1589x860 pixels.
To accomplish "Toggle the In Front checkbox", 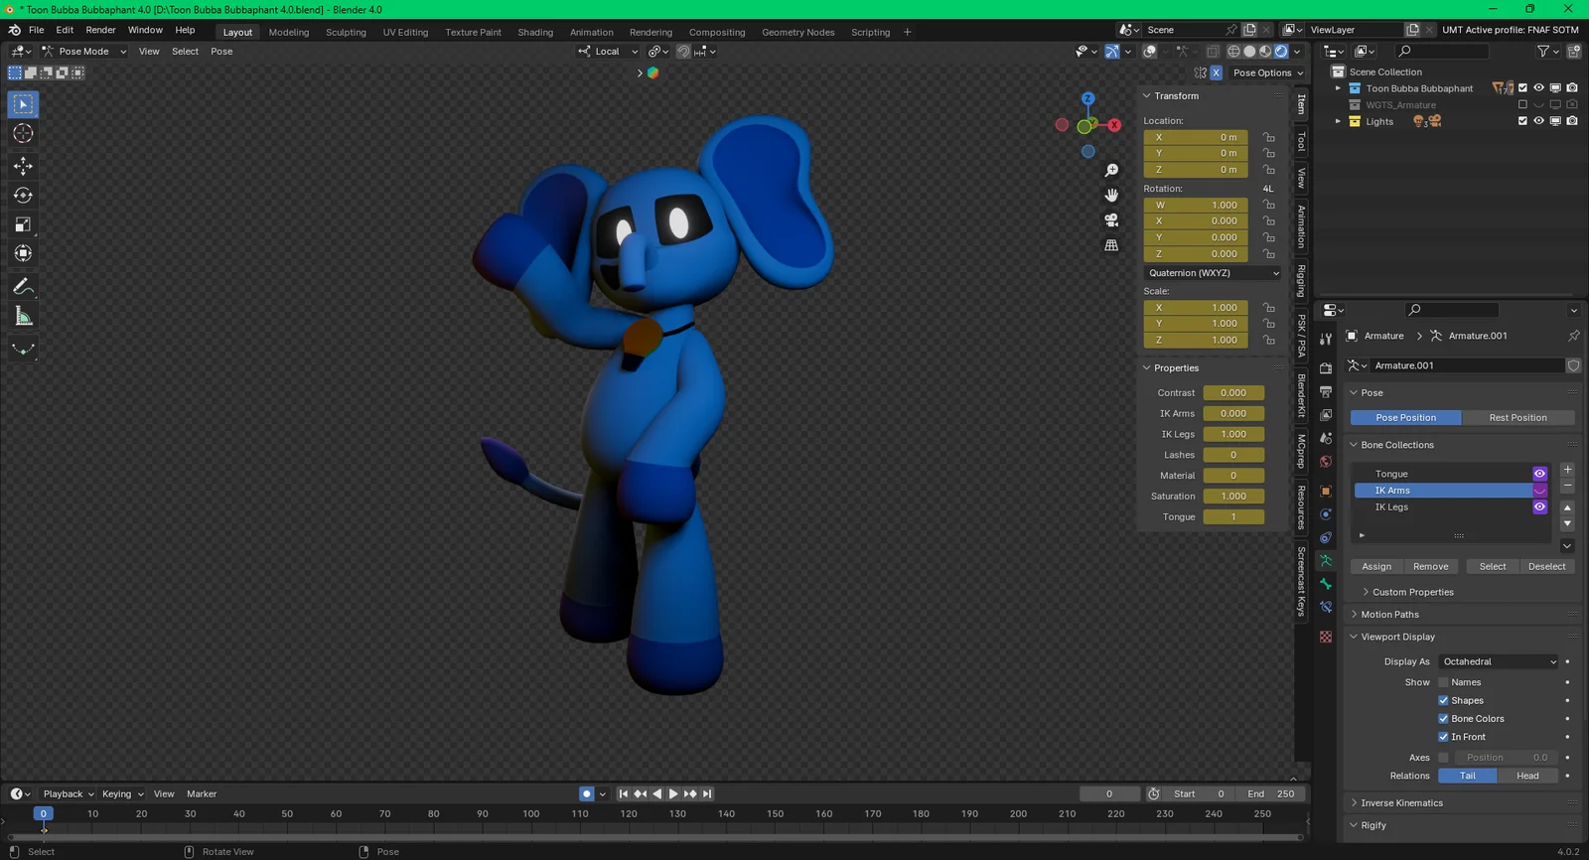I will coord(1443,737).
